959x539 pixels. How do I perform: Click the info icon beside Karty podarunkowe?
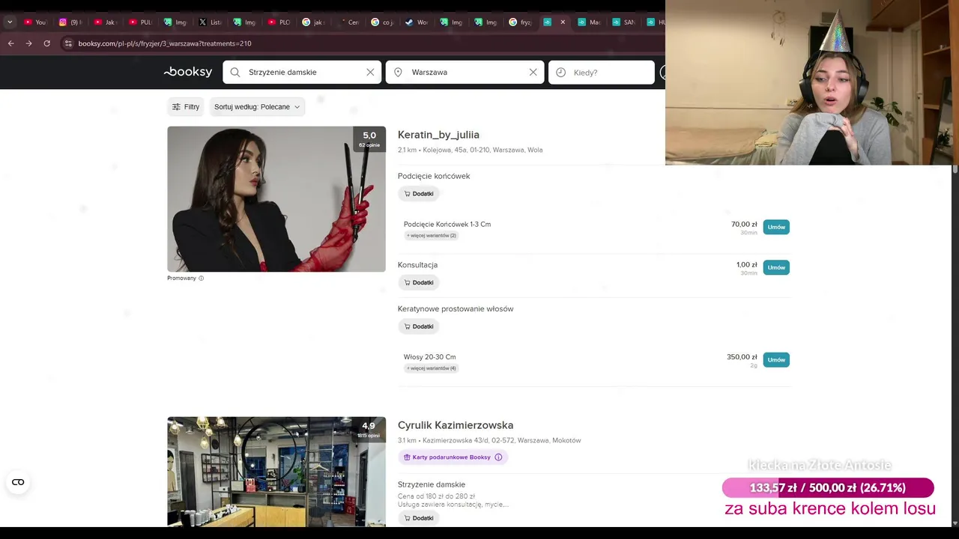pyautogui.click(x=498, y=457)
